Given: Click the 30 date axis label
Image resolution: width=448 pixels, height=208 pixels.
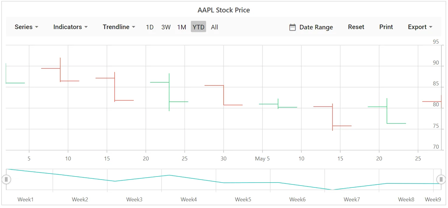Looking at the screenshot, I should click(x=224, y=159).
